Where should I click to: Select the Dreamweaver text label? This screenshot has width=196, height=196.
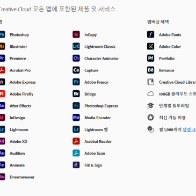click(x=22, y=177)
